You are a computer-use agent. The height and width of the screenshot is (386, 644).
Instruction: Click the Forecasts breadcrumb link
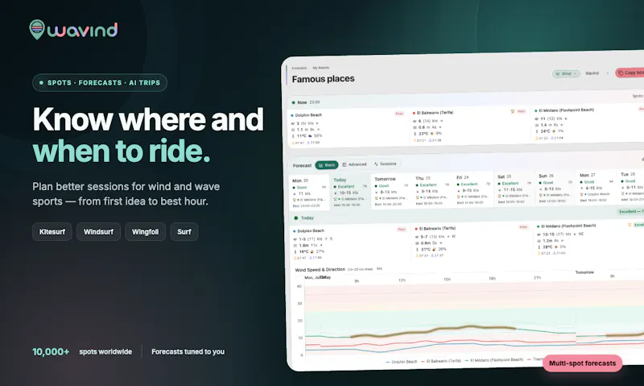[299, 68]
